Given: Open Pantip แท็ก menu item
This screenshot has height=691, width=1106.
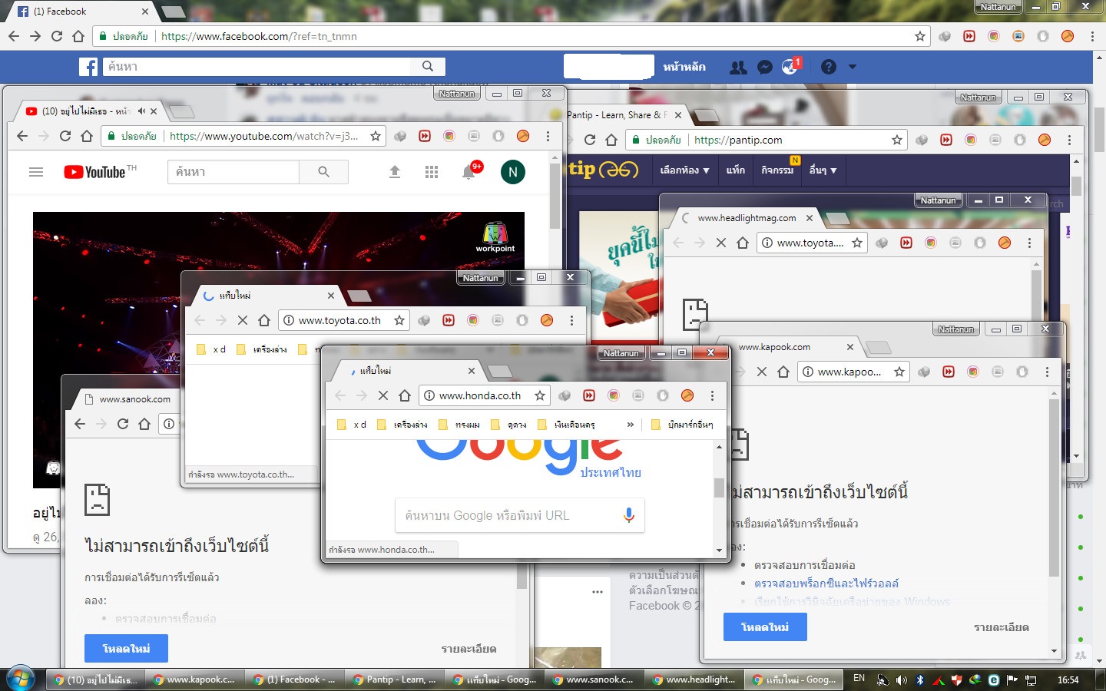Looking at the screenshot, I should (x=735, y=170).
